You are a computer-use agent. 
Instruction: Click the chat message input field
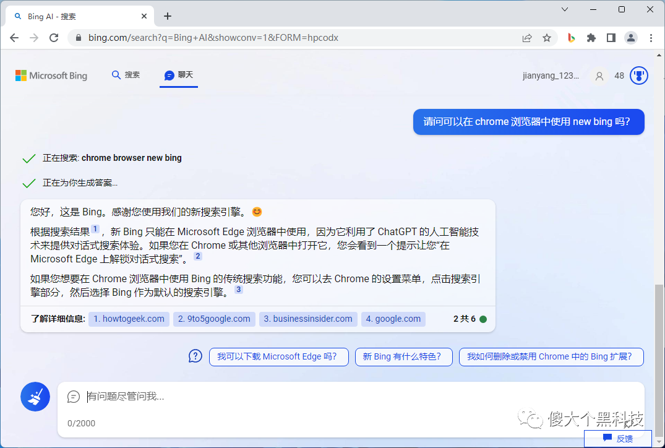(247, 397)
